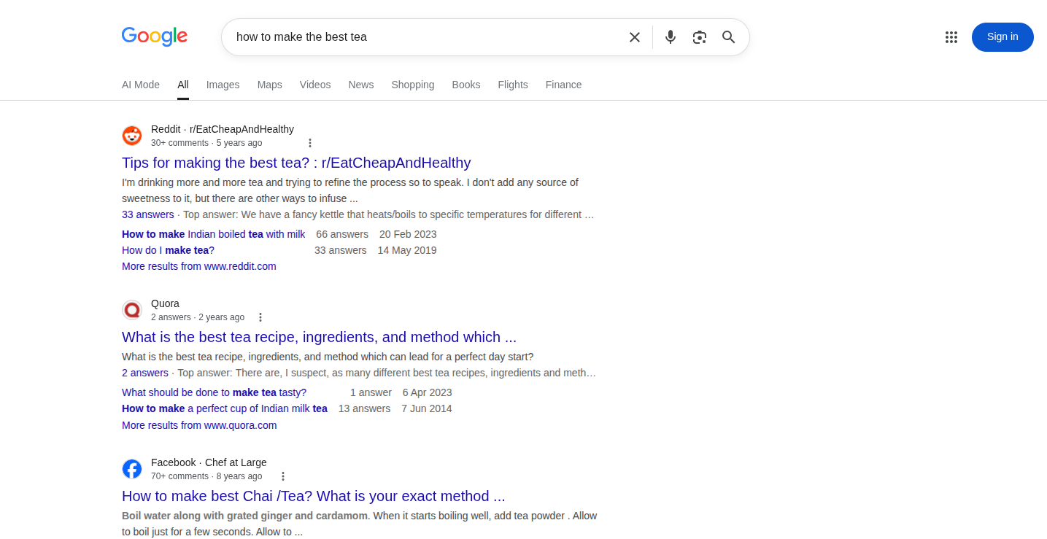Image resolution: width=1047 pixels, height=539 pixels.
Task: Submit search with the magnifying glass icon
Action: tap(729, 37)
